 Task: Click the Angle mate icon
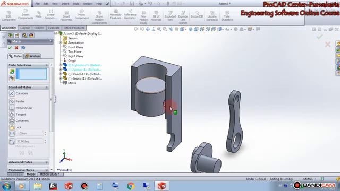(x=12, y=142)
